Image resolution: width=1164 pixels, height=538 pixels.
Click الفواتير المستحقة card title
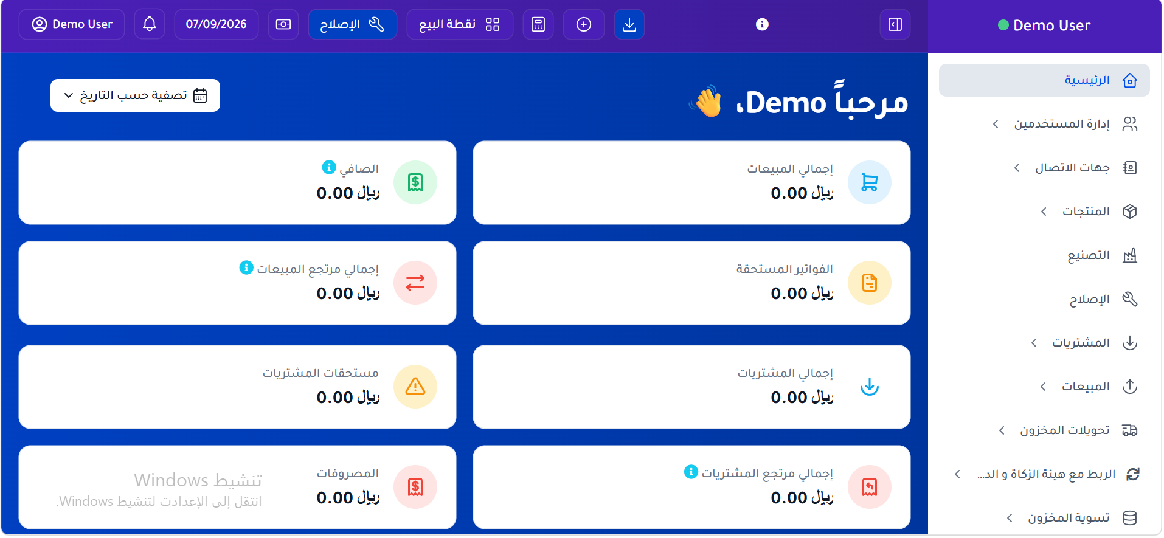(x=785, y=269)
